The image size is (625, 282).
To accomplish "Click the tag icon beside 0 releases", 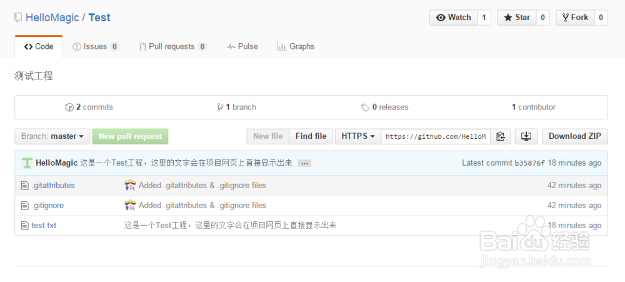I will click(365, 108).
